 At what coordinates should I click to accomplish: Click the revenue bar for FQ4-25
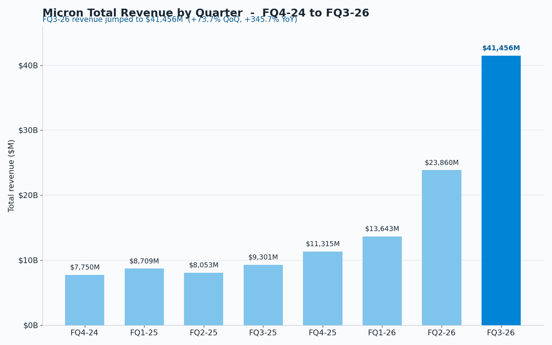tap(323, 288)
